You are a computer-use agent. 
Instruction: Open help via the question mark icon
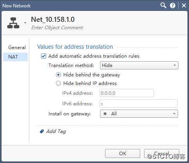(173, 5)
